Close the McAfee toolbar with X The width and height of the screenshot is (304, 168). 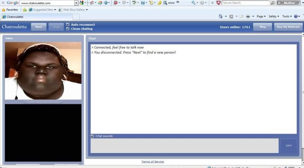pyautogui.click(x=212, y=3)
